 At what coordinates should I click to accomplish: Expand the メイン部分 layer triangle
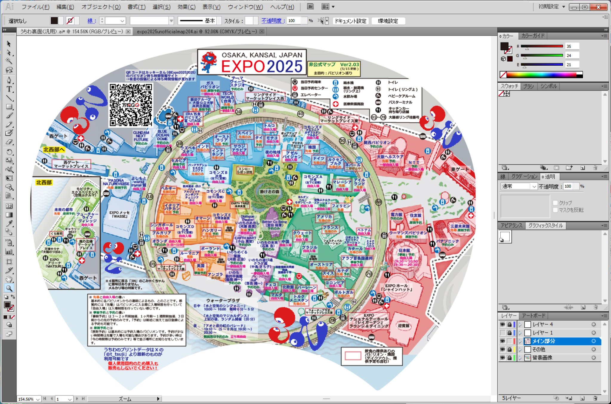[520, 341]
